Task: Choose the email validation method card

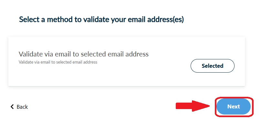Action: (x=127, y=61)
